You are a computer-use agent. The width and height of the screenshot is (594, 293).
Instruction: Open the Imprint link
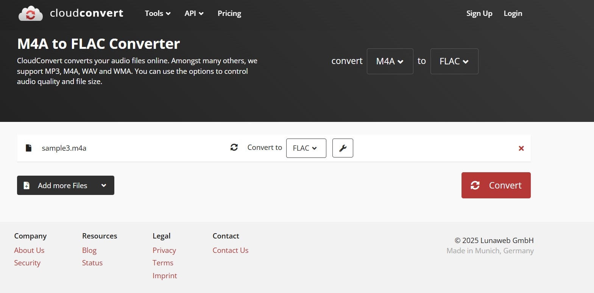pyautogui.click(x=165, y=276)
